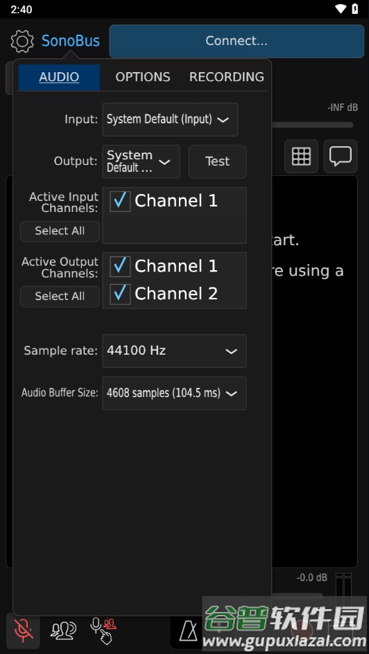This screenshot has width=369, height=654.
Task: Open the settings gear icon
Action: (22, 41)
